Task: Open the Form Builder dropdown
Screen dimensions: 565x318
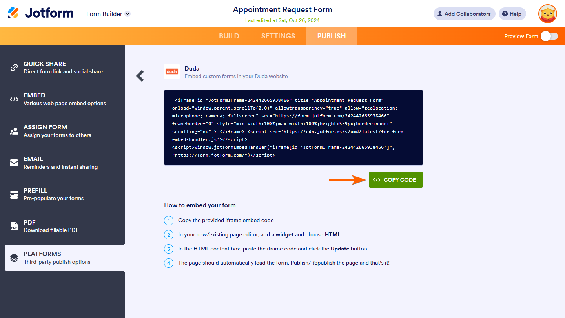Action: [x=108, y=14]
